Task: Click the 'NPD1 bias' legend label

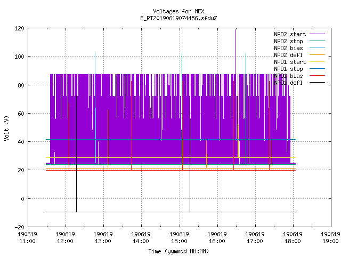Action: click(288, 76)
